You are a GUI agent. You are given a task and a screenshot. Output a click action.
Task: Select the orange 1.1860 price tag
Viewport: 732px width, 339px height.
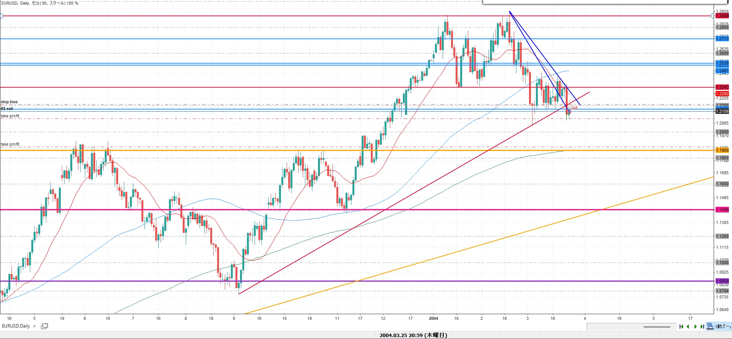(x=722, y=150)
